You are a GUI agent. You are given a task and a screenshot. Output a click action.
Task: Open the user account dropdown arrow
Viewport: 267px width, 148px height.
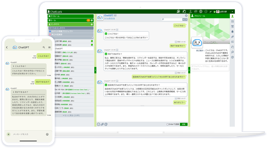[232, 11]
